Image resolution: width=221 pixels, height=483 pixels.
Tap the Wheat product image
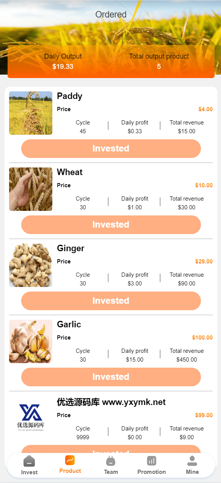tap(31, 189)
